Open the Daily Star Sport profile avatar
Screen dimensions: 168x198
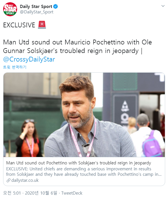pyautogui.click(x=10, y=9)
